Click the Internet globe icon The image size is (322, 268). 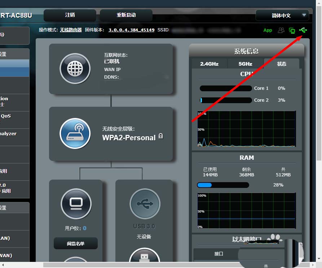(75, 69)
